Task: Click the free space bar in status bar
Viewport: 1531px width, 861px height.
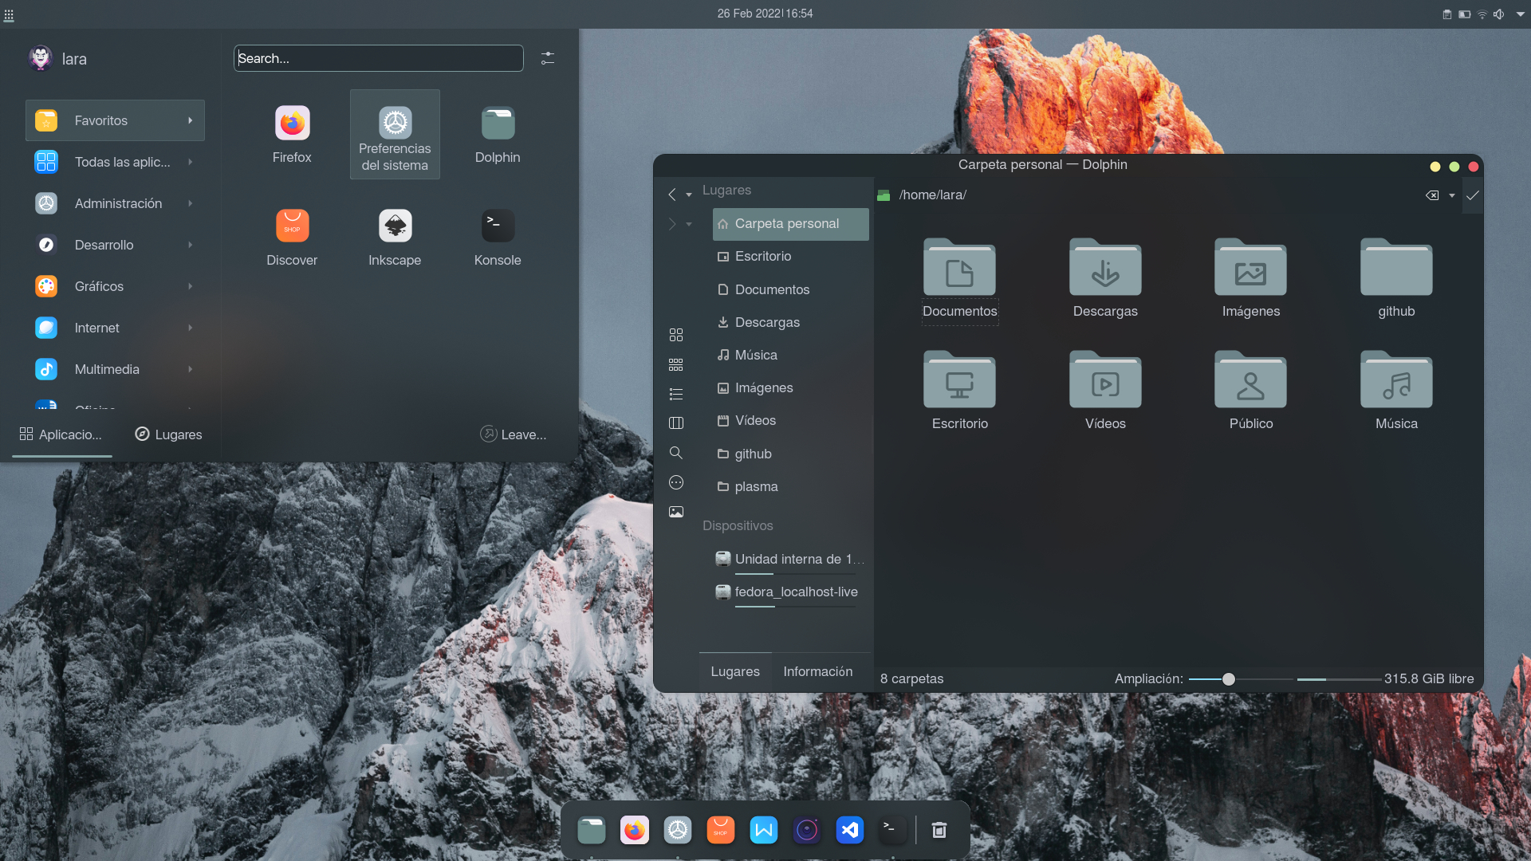Action: coord(1339,679)
